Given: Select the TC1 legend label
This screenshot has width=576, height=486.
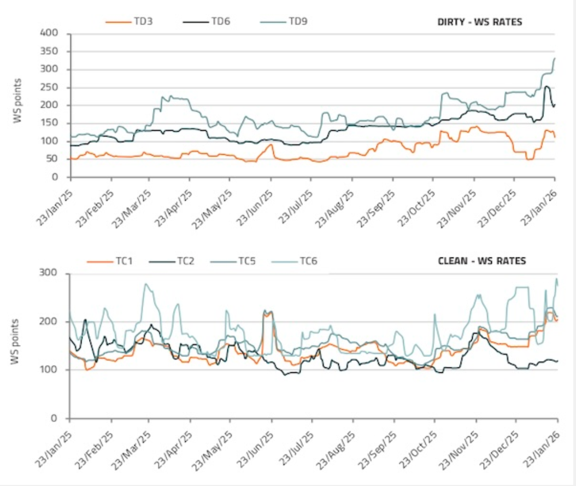Looking at the screenshot, I should (x=124, y=261).
